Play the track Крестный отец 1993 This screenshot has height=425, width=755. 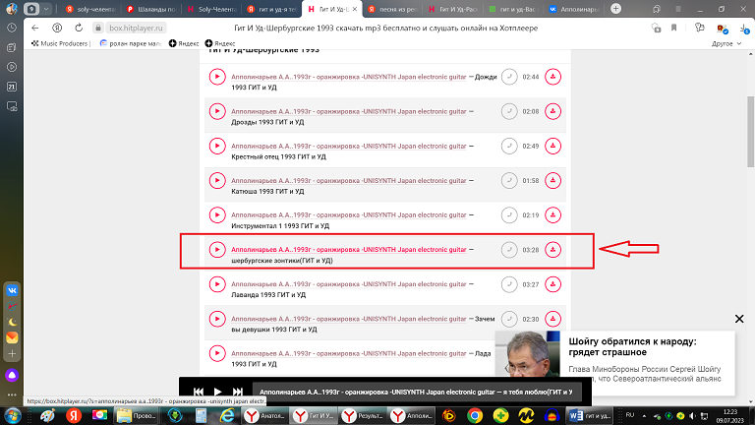pos(217,146)
